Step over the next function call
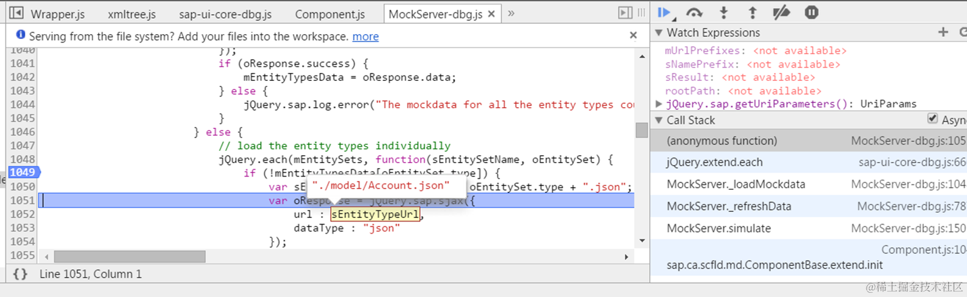 694,12
